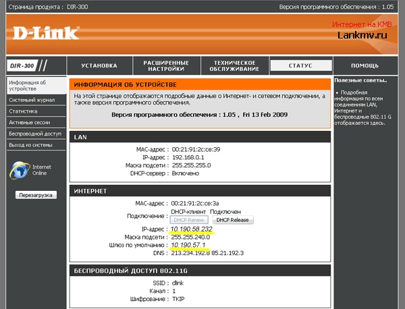
Task: Open Беспроводной доступ in sidebar
Action: (x=36, y=134)
